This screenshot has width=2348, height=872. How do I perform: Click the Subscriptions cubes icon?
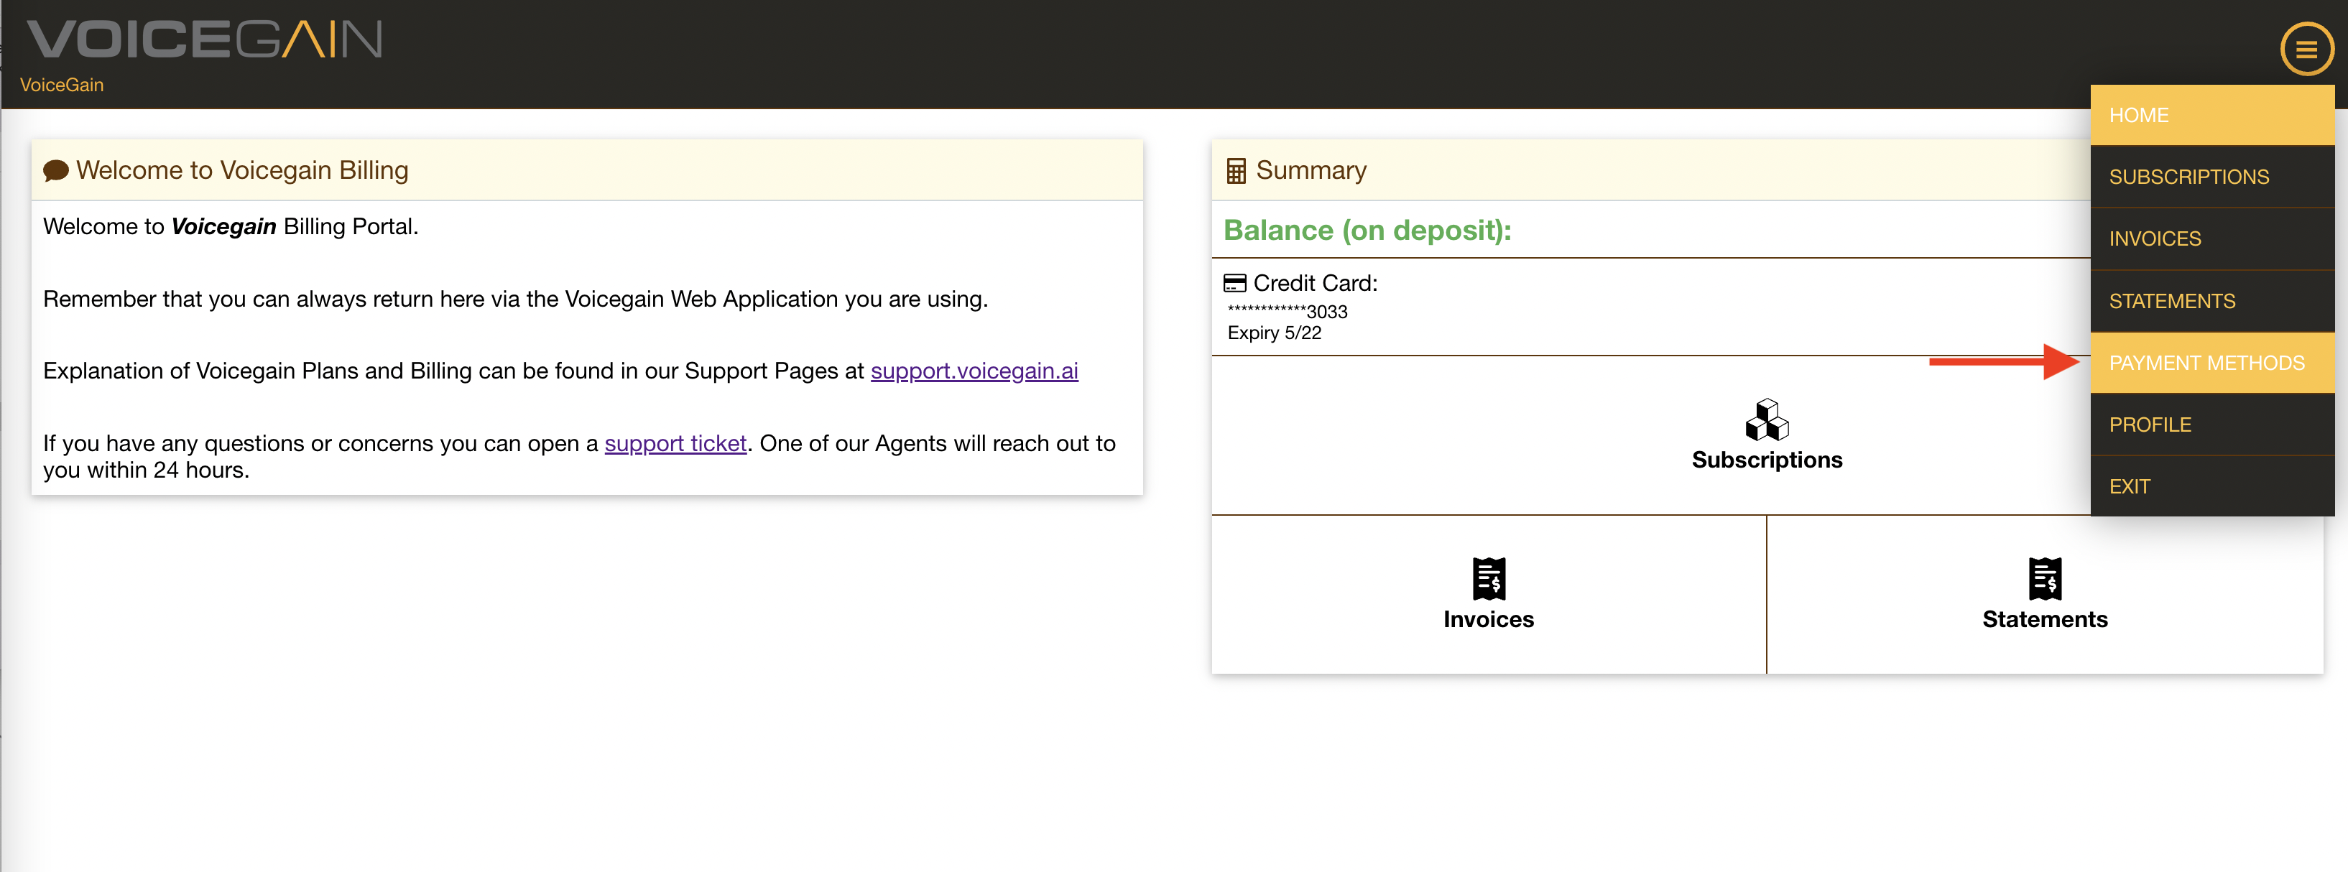1767,419
